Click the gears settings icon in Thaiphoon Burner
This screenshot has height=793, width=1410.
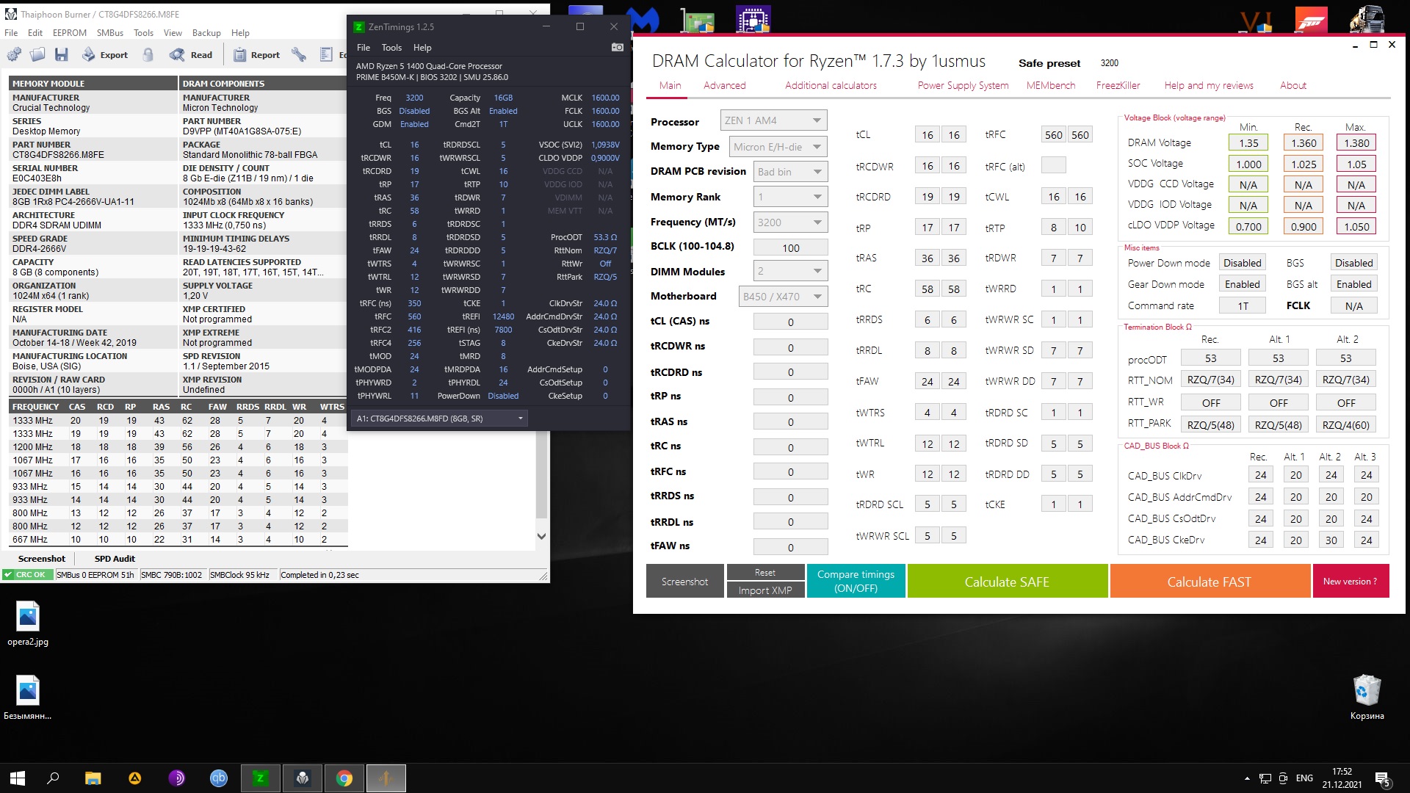[14, 54]
